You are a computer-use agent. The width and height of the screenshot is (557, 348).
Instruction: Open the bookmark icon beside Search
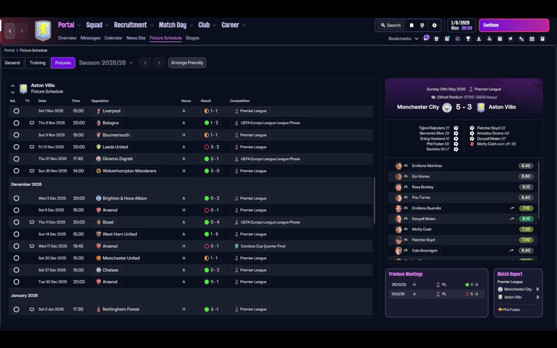411,25
